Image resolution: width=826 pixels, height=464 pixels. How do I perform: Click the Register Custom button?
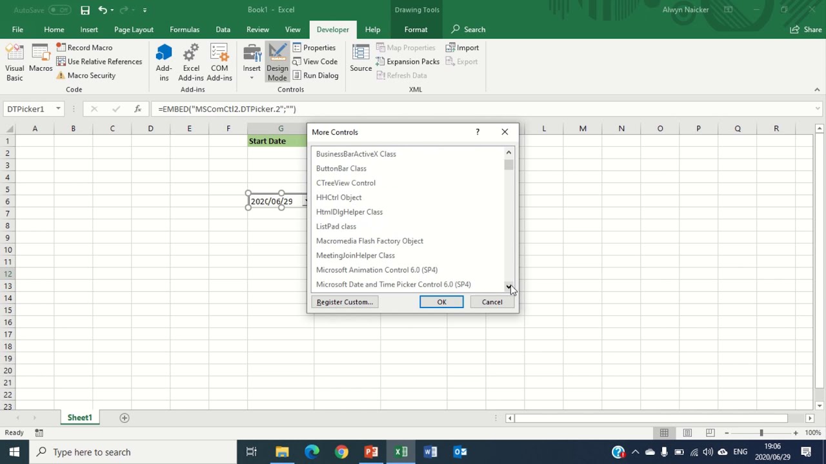[x=344, y=302]
